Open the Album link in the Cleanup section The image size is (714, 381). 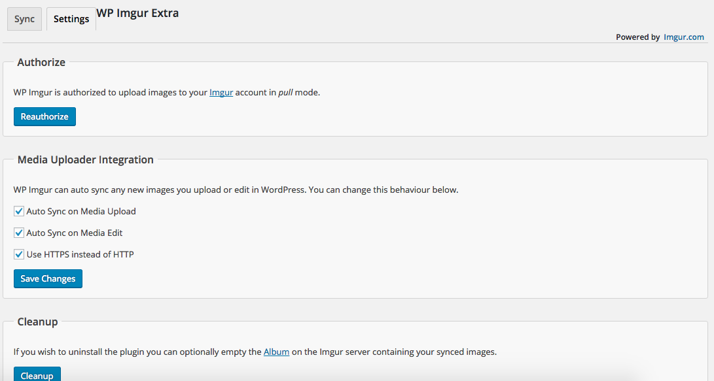pos(276,352)
